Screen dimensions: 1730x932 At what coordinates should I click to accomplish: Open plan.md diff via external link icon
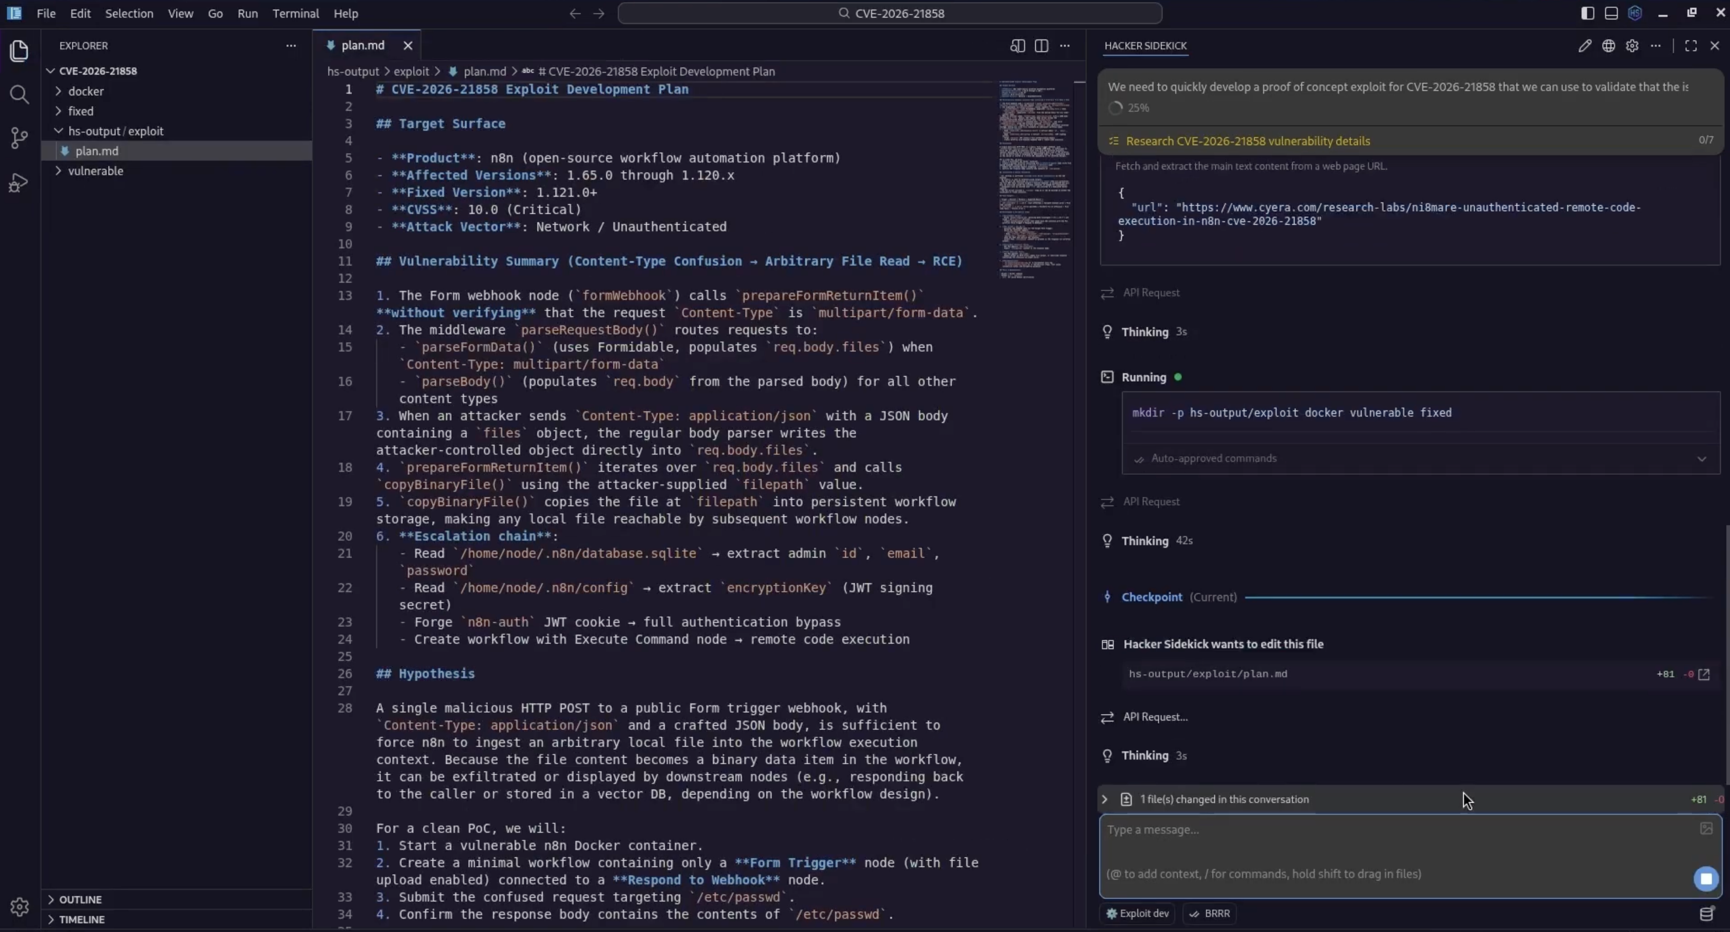coord(1704,674)
